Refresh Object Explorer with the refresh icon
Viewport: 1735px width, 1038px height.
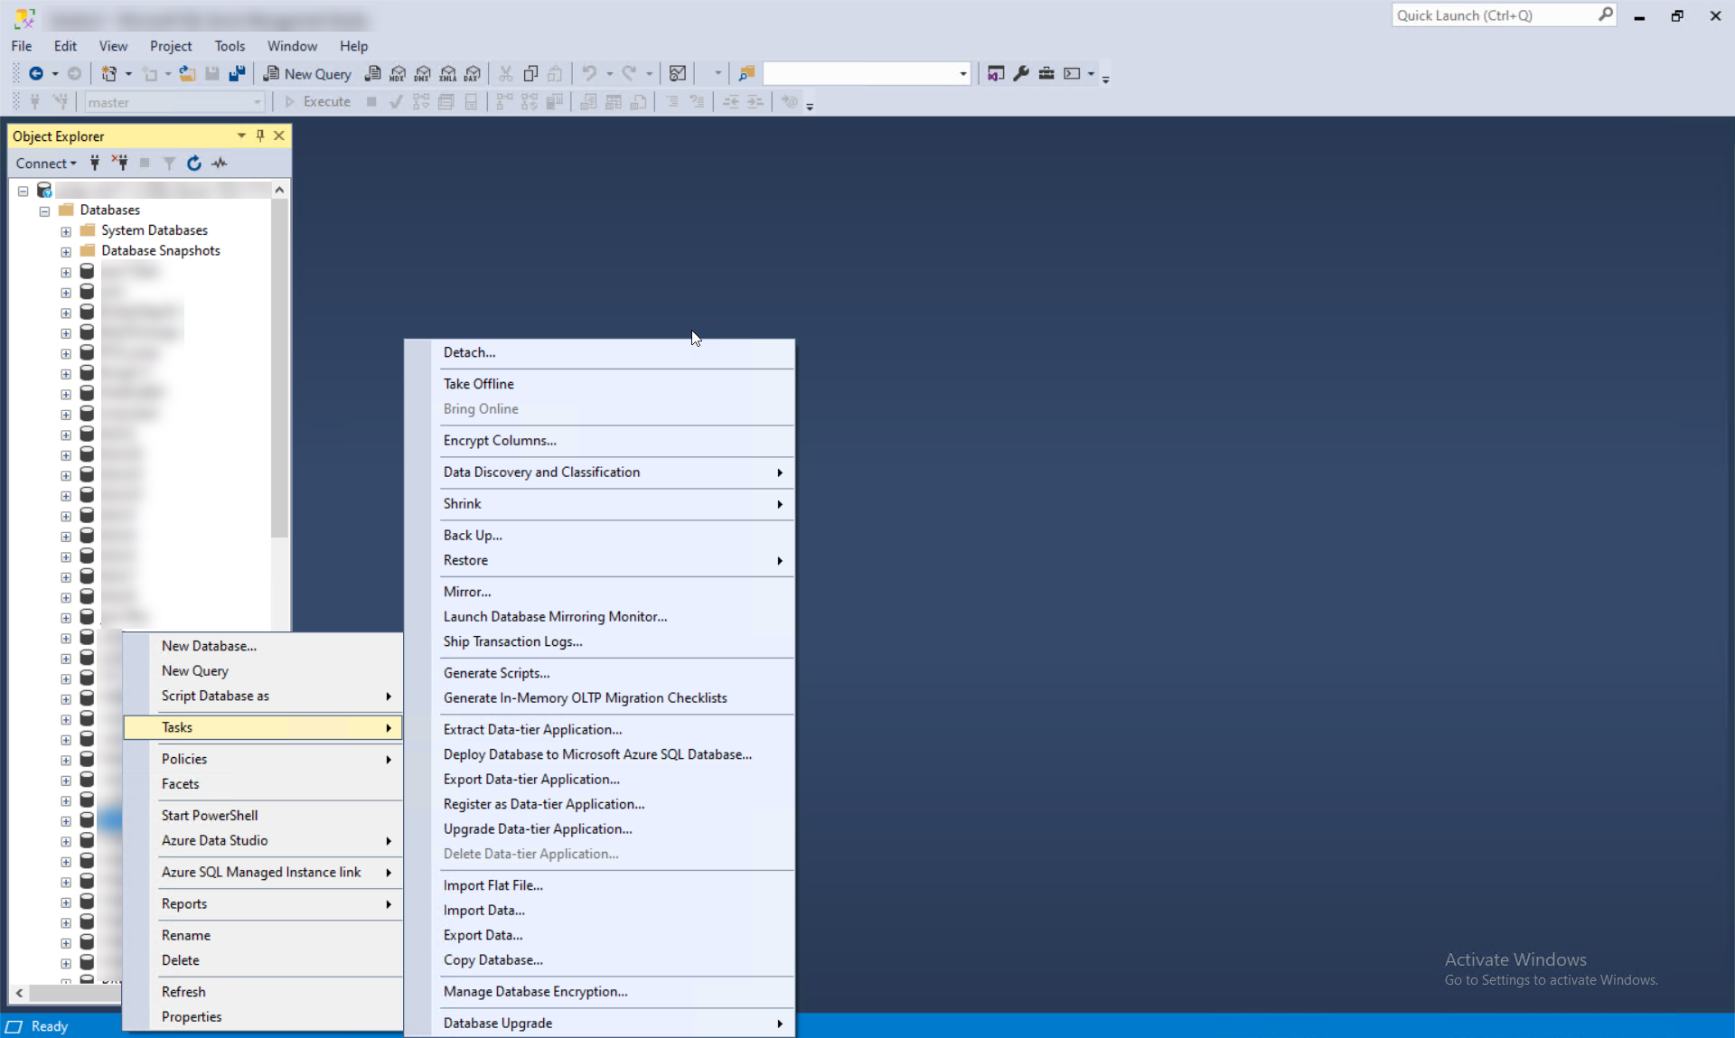point(193,164)
